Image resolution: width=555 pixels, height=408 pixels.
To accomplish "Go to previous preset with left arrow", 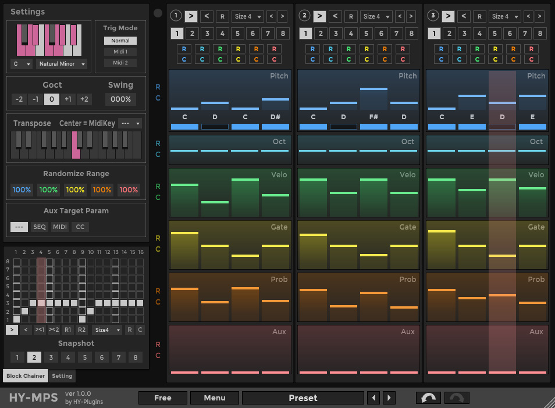I will pos(373,398).
